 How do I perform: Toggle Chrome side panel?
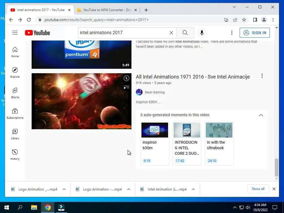pos(255,20)
